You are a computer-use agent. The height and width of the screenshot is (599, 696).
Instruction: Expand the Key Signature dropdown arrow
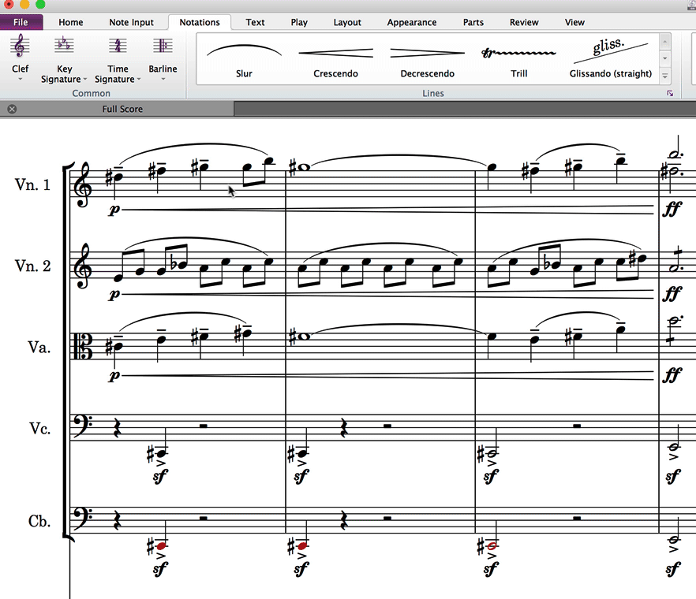(85, 80)
